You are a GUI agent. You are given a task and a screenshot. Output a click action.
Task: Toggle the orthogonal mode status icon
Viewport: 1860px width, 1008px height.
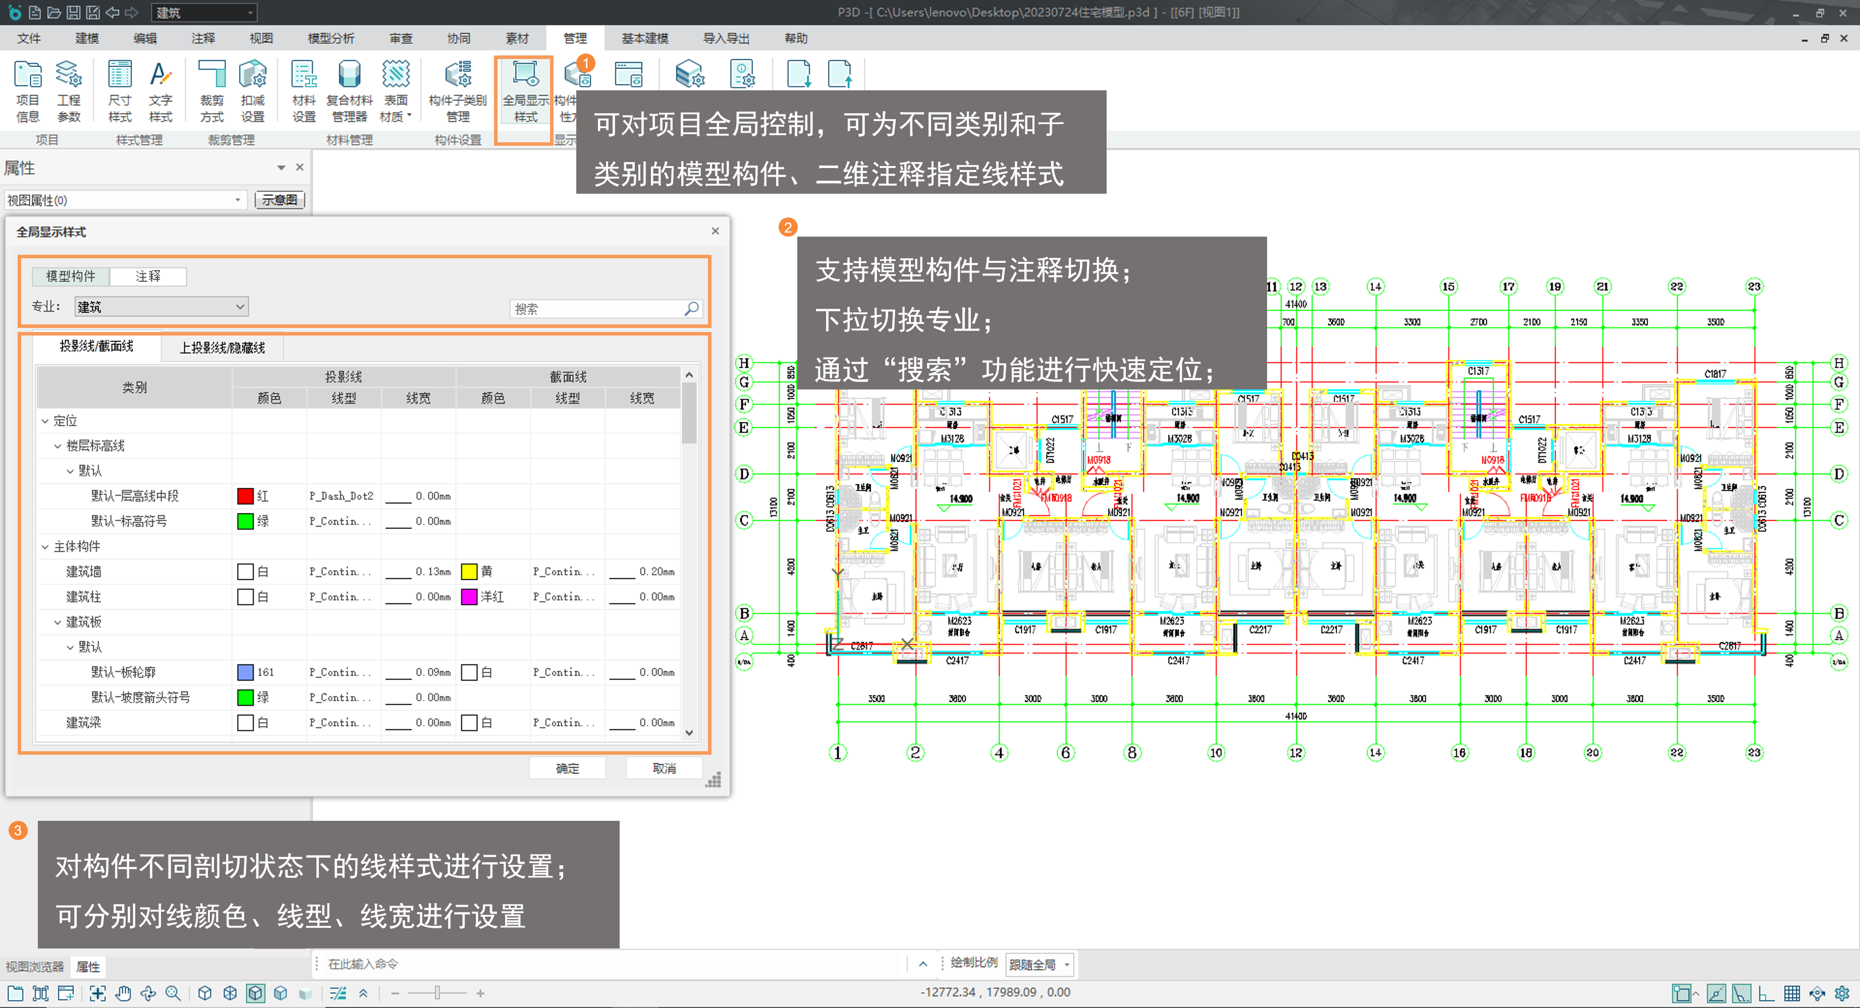point(1766,993)
